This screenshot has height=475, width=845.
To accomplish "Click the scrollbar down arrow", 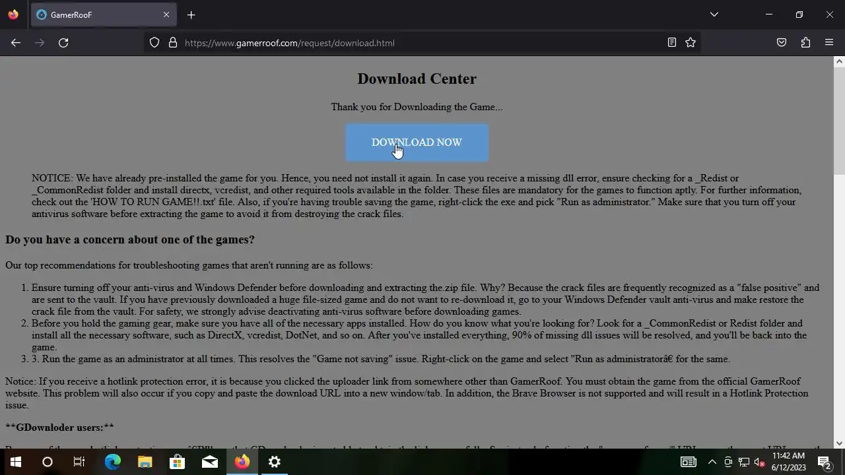I will [839, 443].
